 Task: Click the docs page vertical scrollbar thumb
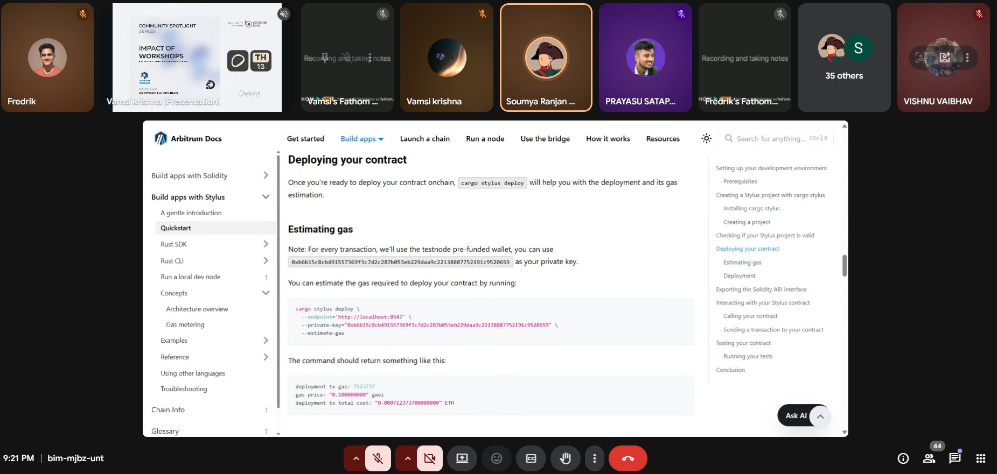pyautogui.click(x=844, y=265)
